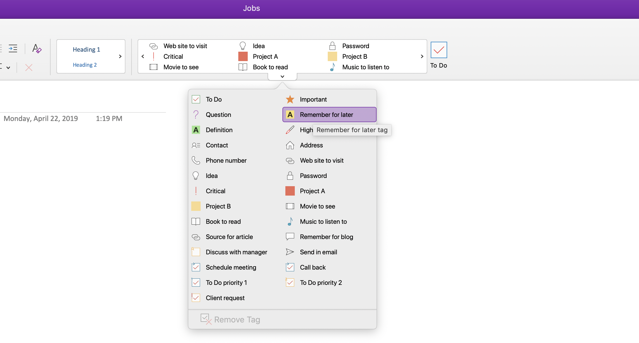The height and width of the screenshot is (343, 639).
Task: Select To Do priority 1 checkbox tag
Action: [x=226, y=283]
